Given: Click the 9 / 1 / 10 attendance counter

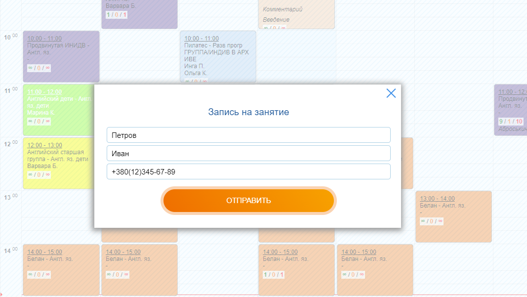Looking at the screenshot, I should 511,122.
